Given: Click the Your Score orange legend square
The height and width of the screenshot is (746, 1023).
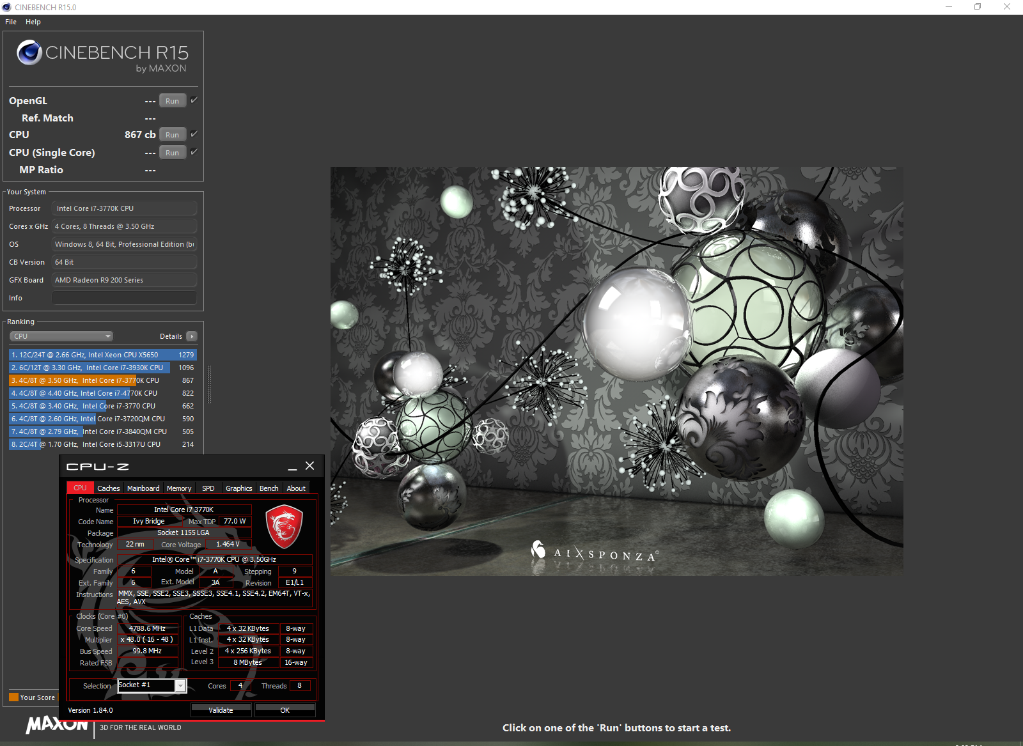Looking at the screenshot, I should (x=13, y=697).
